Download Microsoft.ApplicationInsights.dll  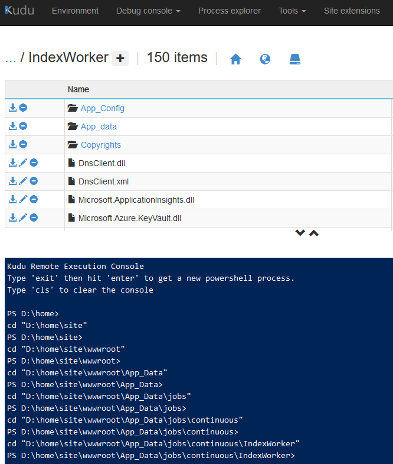coord(12,199)
